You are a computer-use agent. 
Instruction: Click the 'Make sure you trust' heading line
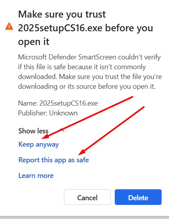tap(62, 14)
